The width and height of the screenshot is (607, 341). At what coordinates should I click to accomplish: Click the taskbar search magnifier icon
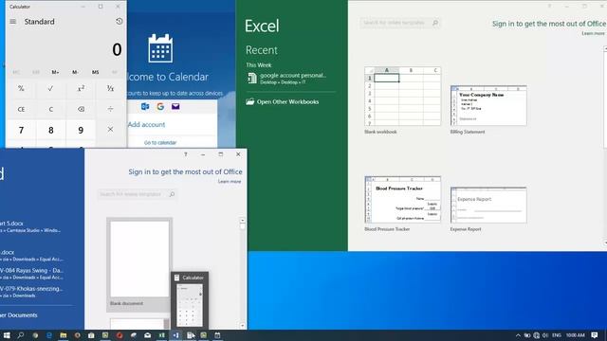click(x=21, y=335)
